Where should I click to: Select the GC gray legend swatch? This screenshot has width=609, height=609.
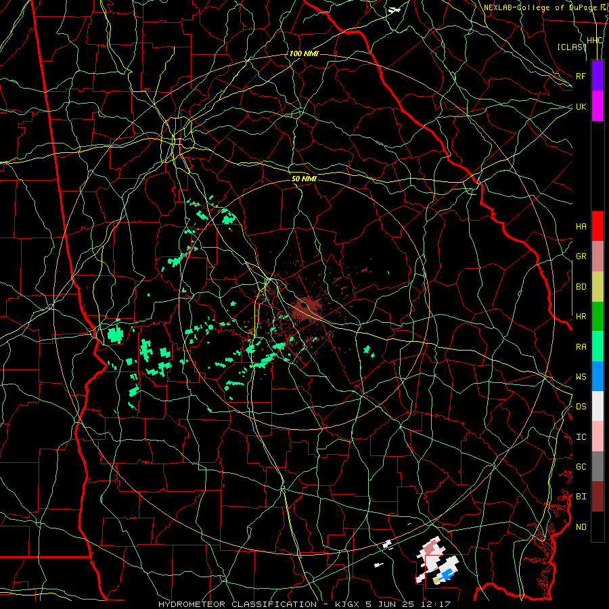pyautogui.click(x=597, y=466)
